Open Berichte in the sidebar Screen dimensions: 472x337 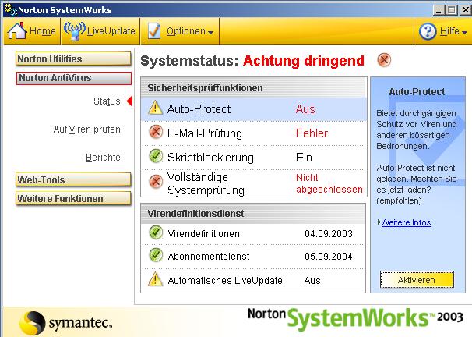pyautogui.click(x=103, y=158)
